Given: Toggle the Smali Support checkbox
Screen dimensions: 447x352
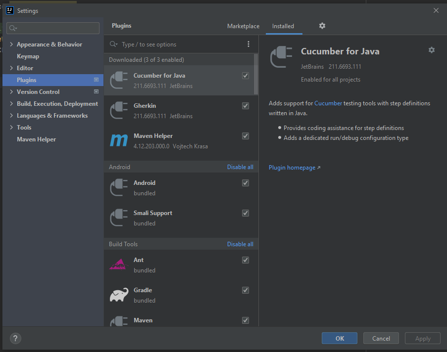Looking at the screenshot, I should 246,213.
